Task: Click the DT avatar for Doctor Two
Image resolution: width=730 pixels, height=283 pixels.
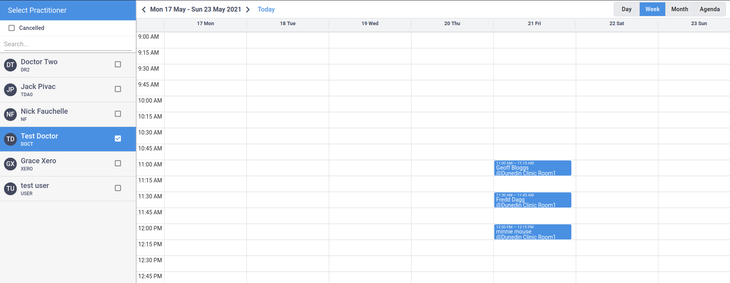Action: click(x=10, y=65)
